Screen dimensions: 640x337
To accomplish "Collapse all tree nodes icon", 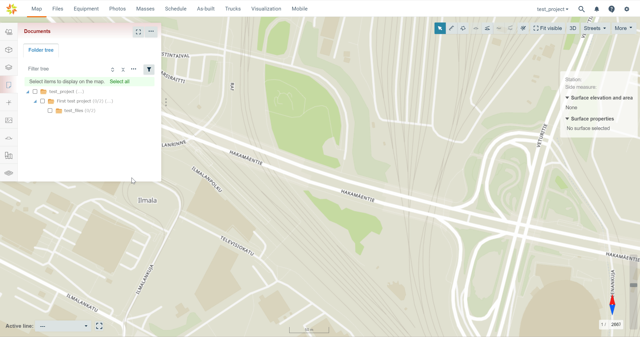I will point(123,69).
